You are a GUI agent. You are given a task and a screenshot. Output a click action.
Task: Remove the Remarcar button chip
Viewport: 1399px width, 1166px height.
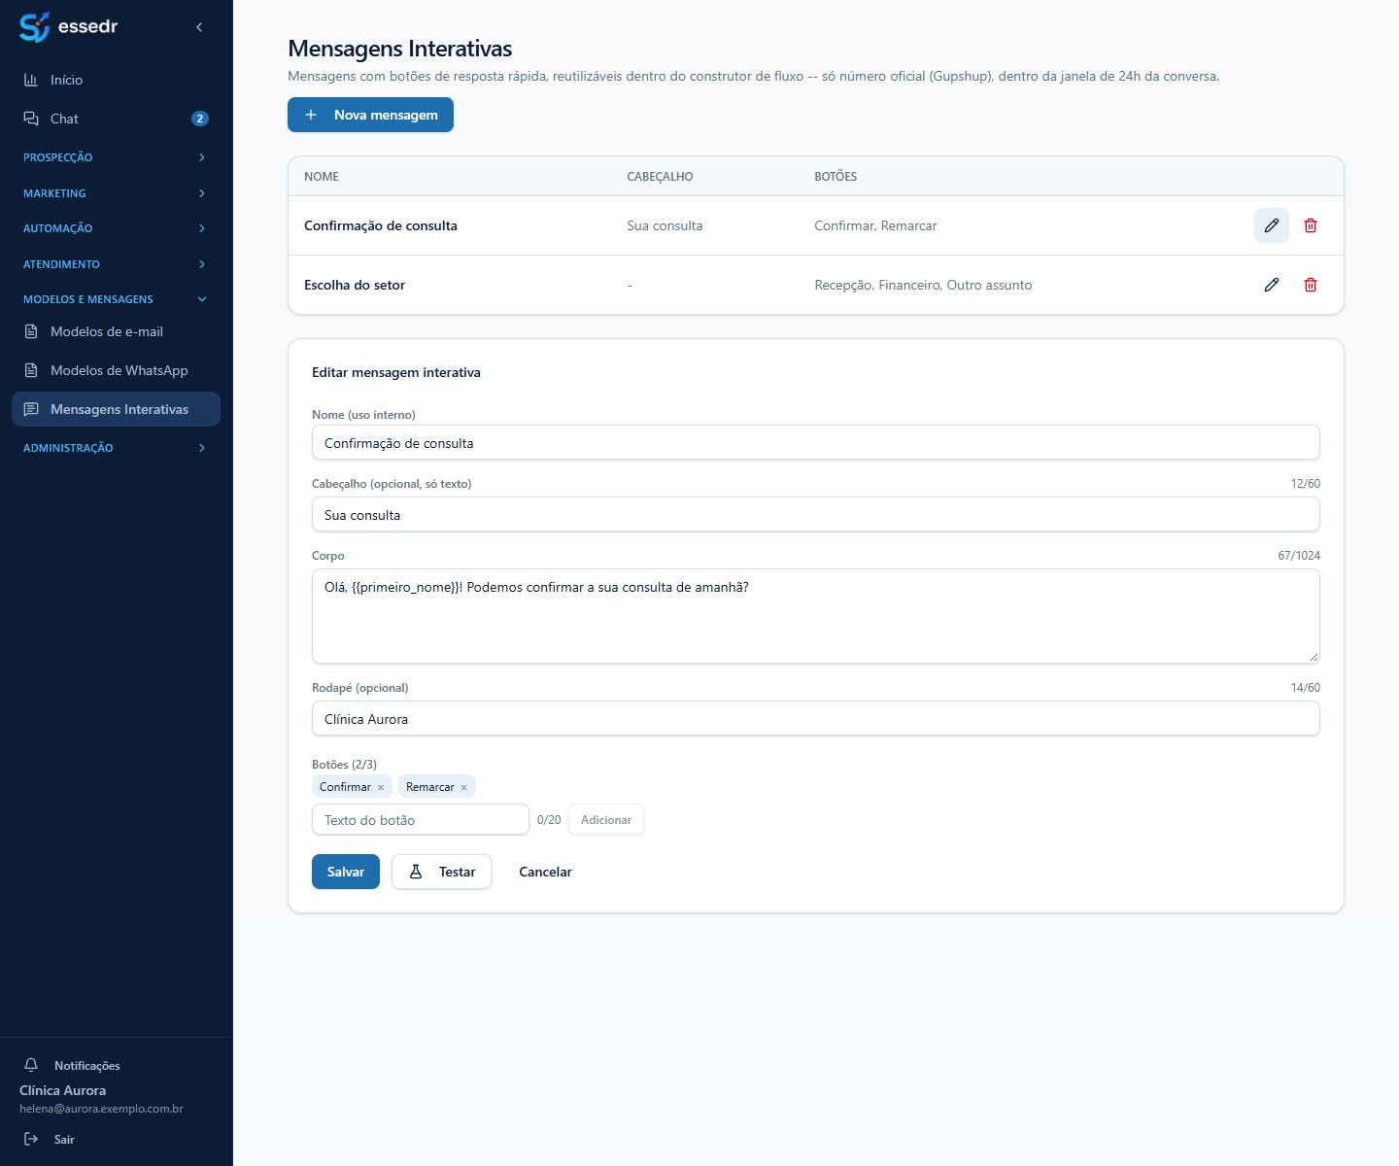[464, 787]
